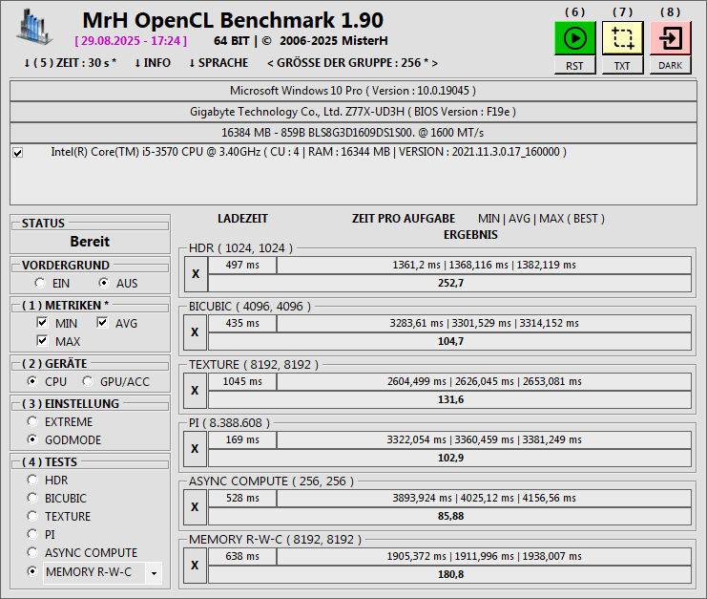Click the MEMORY R-W-C load time 638 ms
This screenshot has width=707, height=599.
242,556
